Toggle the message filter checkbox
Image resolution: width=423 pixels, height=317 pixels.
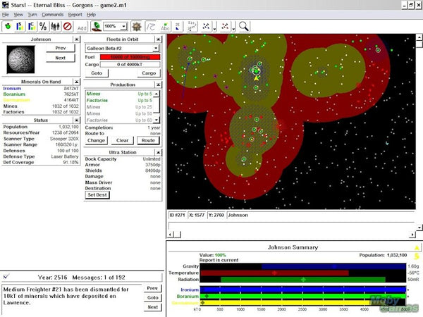pos(6,277)
